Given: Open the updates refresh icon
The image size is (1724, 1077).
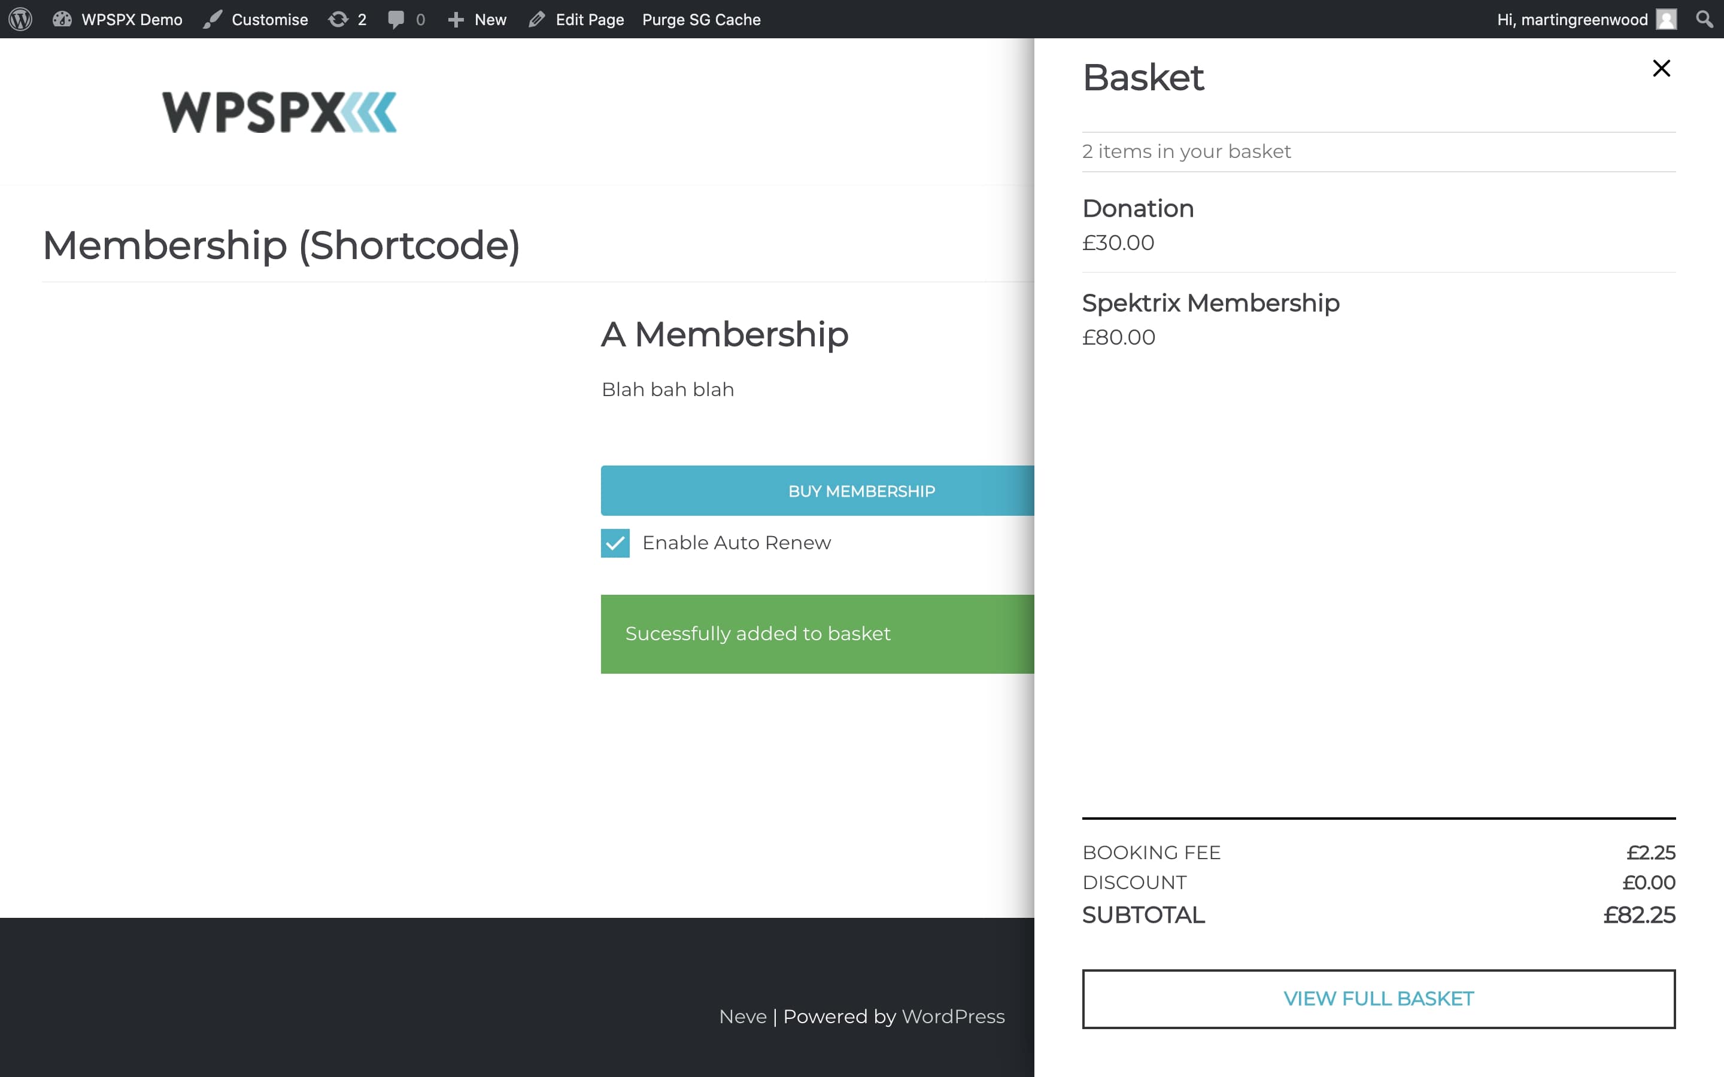Looking at the screenshot, I should coord(338,19).
